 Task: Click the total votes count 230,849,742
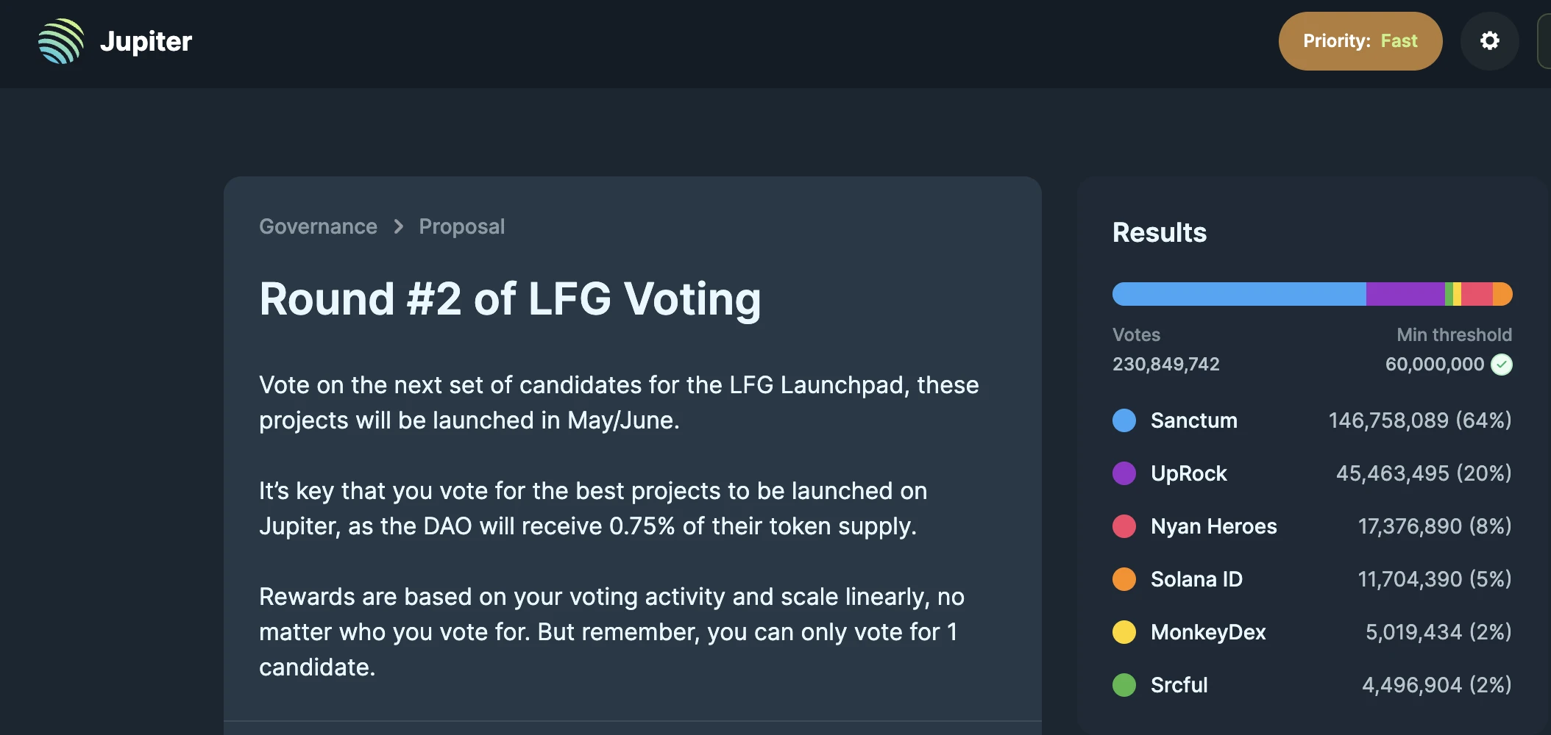(x=1165, y=364)
